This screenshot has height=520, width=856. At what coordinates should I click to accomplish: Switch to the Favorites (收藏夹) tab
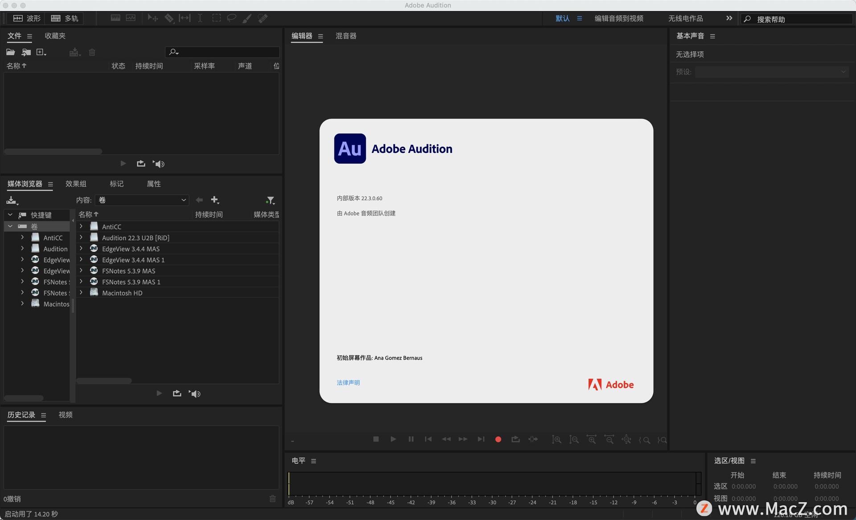point(55,36)
